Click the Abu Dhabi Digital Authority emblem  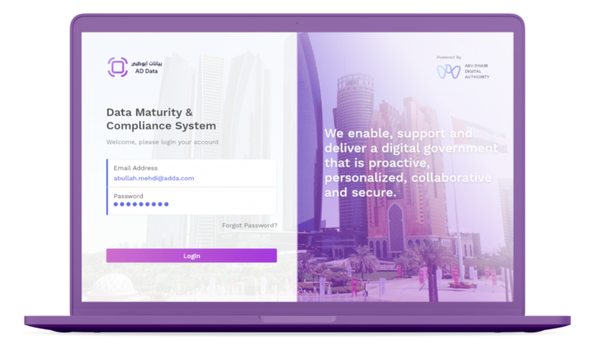[x=449, y=71]
